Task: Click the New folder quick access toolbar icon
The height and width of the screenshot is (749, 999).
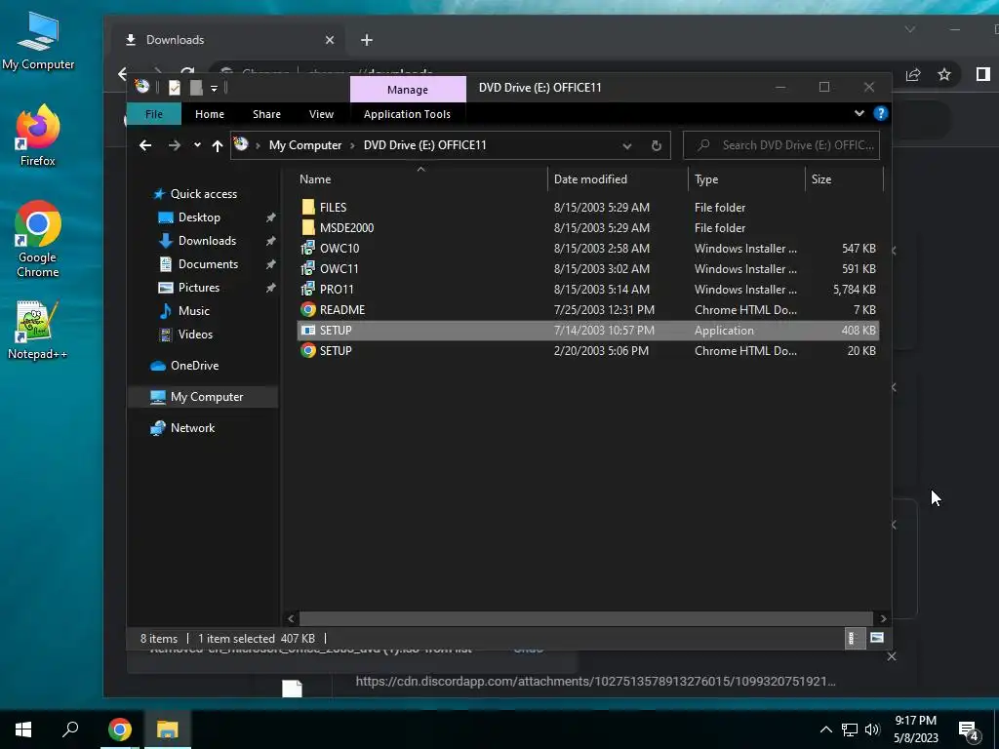Action: (196, 87)
